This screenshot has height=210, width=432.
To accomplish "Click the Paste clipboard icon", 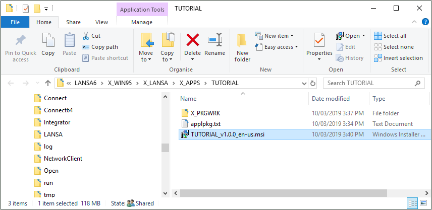I will (x=70, y=40).
